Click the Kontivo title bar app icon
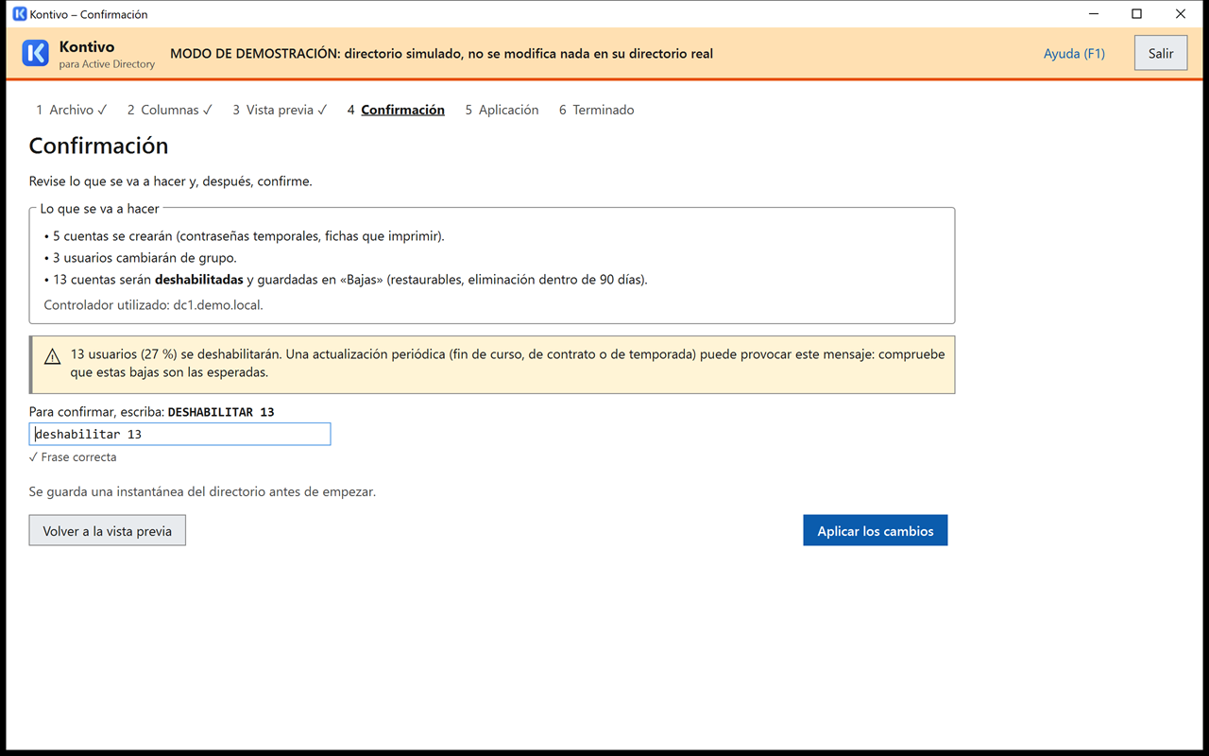 coord(19,14)
